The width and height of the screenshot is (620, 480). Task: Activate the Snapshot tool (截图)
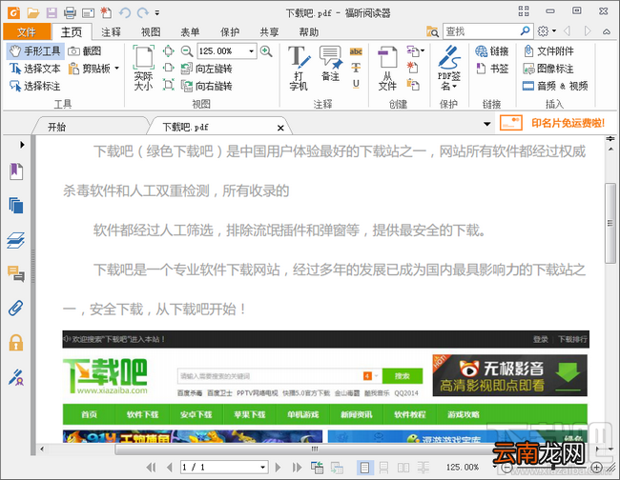(x=85, y=51)
